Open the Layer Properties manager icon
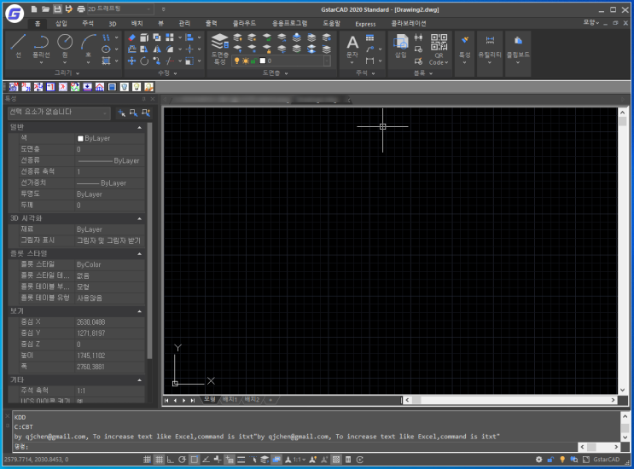 point(220,49)
